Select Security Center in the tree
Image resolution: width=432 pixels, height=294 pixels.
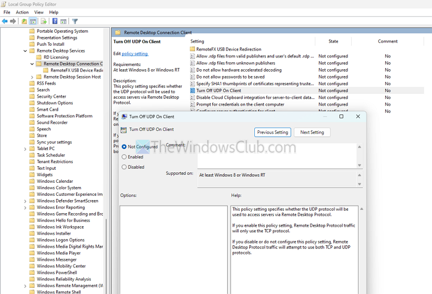(51, 96)
